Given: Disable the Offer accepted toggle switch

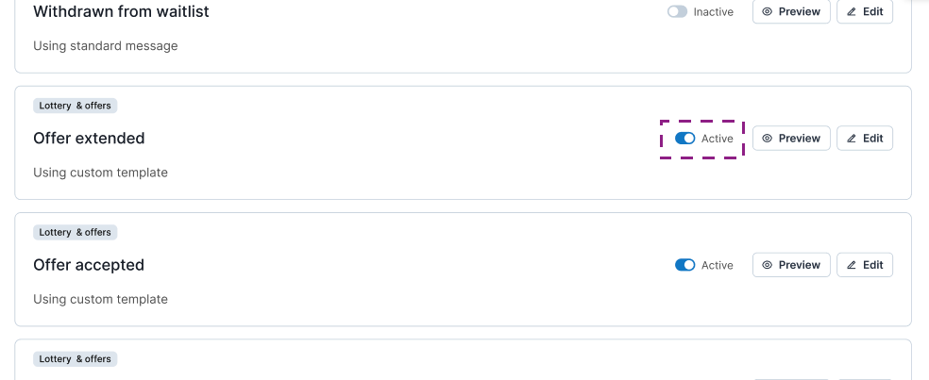Looking at the screenshot, I should tap(684, 265).
